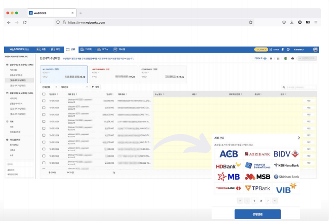This screenshot has height=221, width=329.
Task: Collapse the (VND) deposit sidebar section
Action: pyautogui.click(x=20, y=65)
